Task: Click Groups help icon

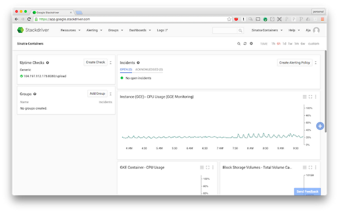Action: click(35, 94)
